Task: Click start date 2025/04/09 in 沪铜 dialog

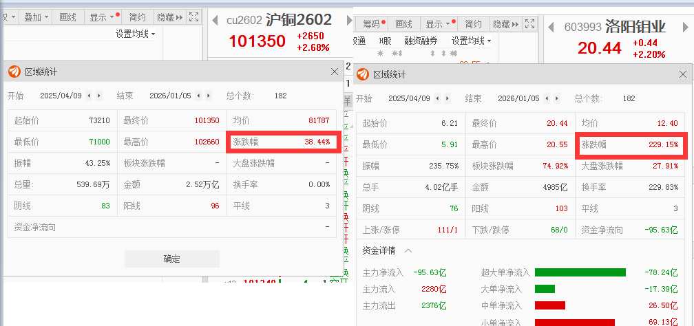Action: [61, 96]
